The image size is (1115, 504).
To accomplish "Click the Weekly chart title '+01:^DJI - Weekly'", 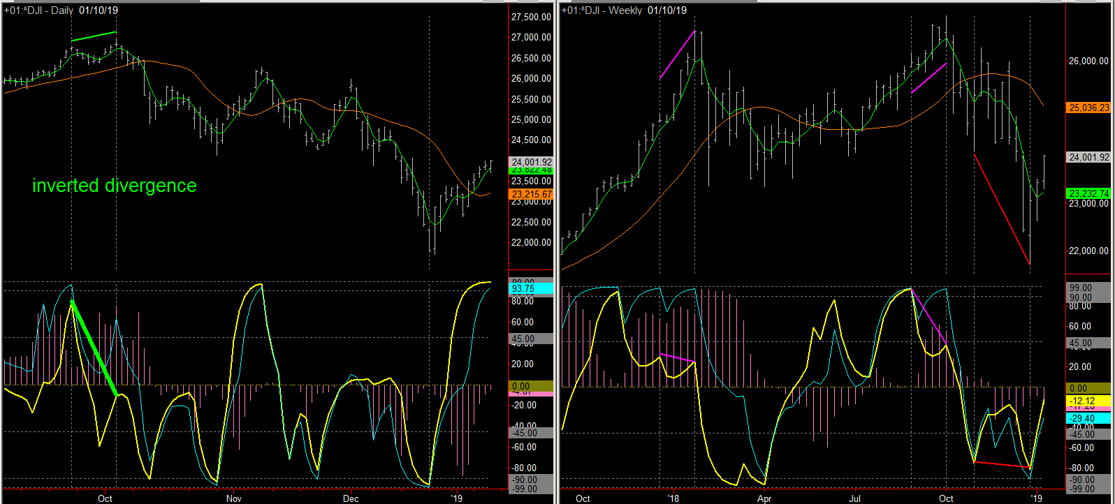I will click(x=602, y=10).
